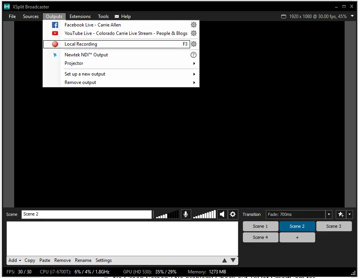The width and height of the screenshot is (358, 278).
Task: Click Remove in sources toolbar
Action: [63, 260]
